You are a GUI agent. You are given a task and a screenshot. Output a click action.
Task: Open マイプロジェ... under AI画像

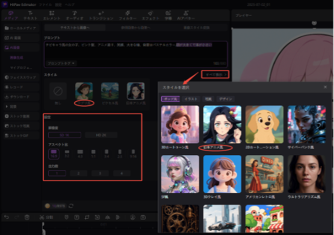(x=21, y=68)
